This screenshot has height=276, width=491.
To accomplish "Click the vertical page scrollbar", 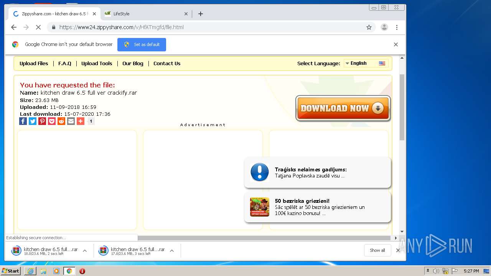I will [x=402, y=107].
